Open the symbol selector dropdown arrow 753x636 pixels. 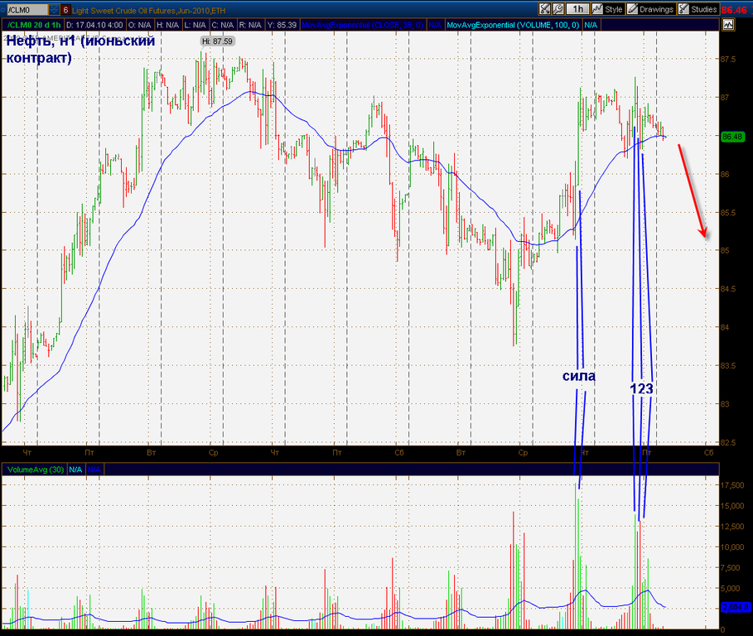54,10
